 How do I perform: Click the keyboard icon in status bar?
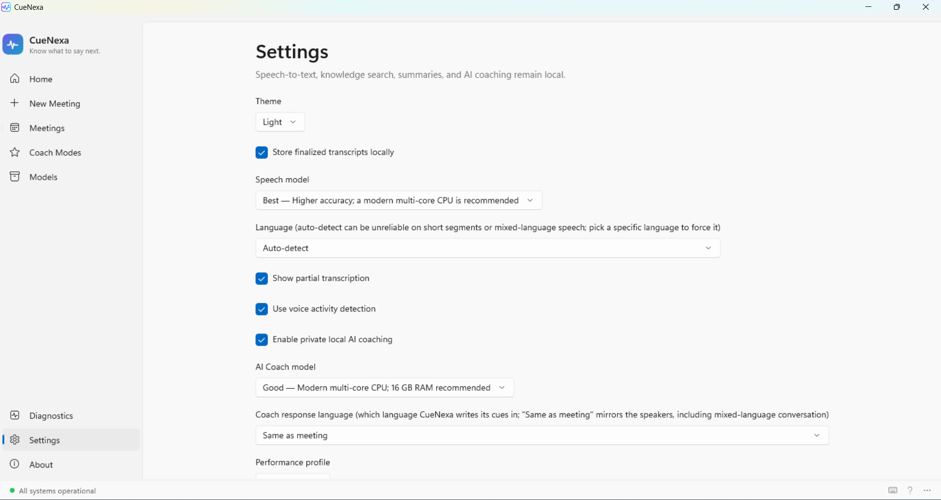point(893,490)
